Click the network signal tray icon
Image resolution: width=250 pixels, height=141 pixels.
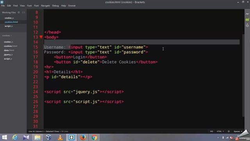[x=227, y=137]
